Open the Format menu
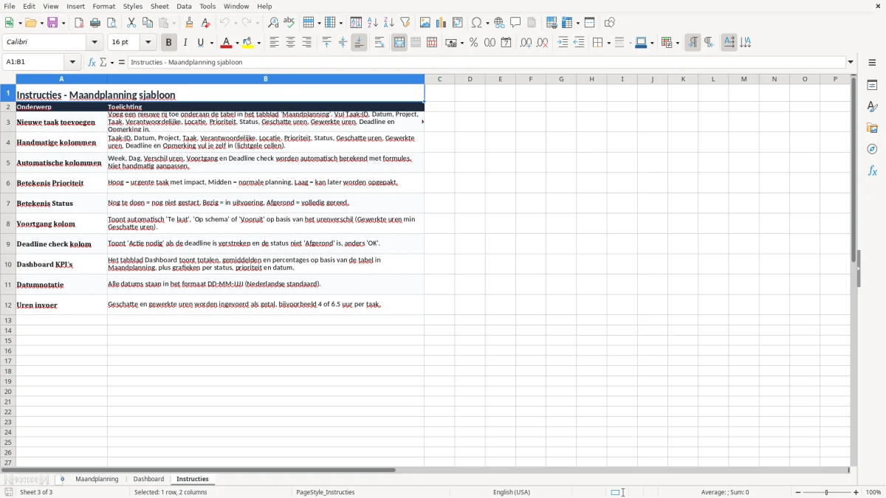This screenshot has width=886, height=498. point(104,6)
